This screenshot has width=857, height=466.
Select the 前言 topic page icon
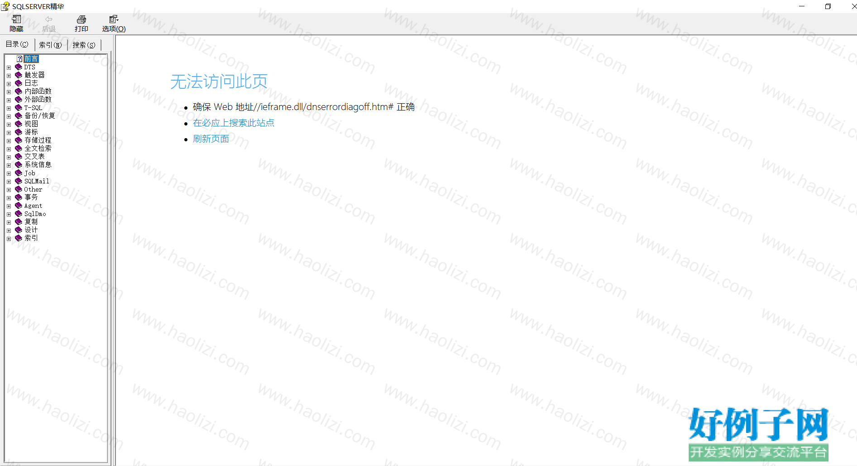coord(19,59)
